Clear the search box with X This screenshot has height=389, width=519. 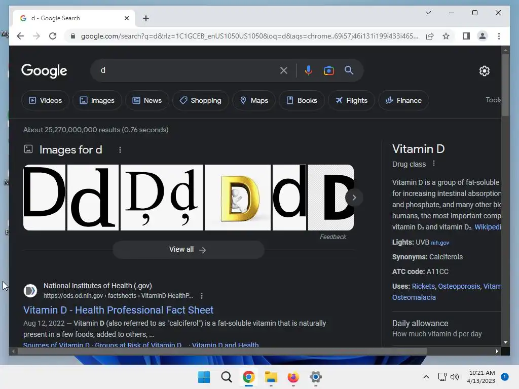284,70
